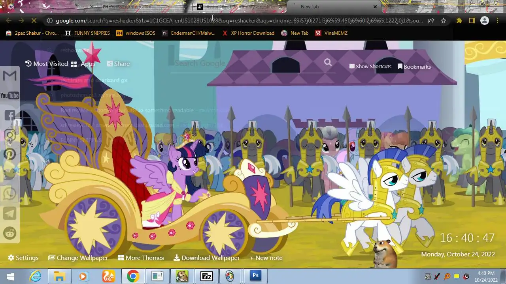Screen dimensions: 506x284
Task: Toggle the Chrome side panel
Action: 472,21
